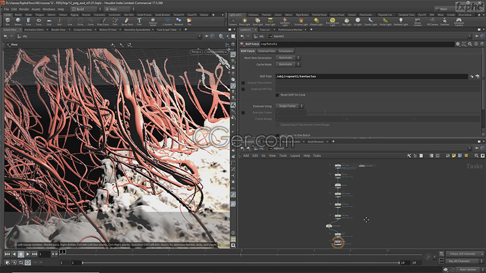This screenshot has width=486, height=273.
Task: Add a Distant Light
Action: tap(316, 22)
